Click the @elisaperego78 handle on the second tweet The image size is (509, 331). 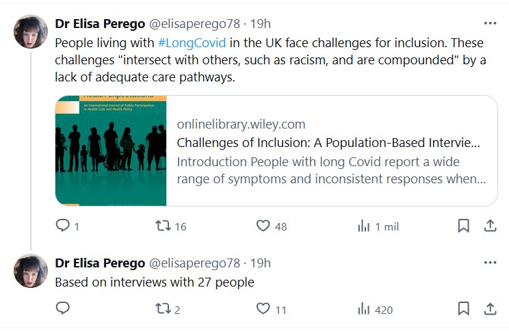tap(194, 263)
